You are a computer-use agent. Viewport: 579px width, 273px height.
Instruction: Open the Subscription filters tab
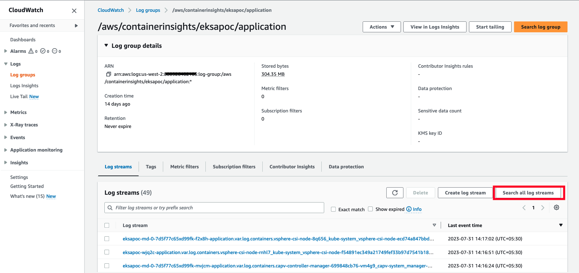(x=234, y=167)
